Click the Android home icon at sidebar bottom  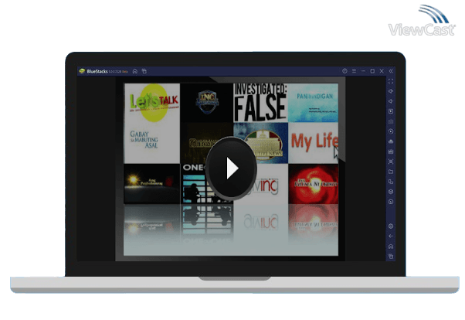391,247
